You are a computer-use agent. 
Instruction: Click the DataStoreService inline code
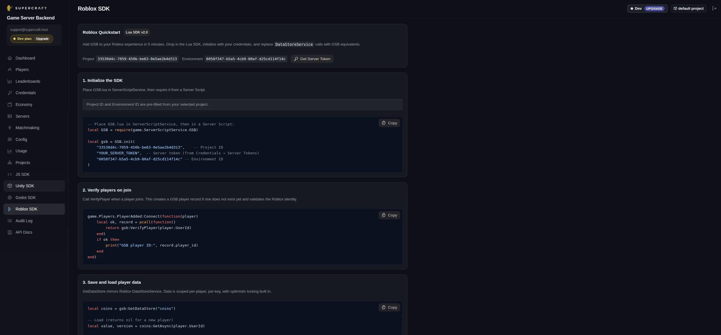pyautogui.click(x=294, y=44)
